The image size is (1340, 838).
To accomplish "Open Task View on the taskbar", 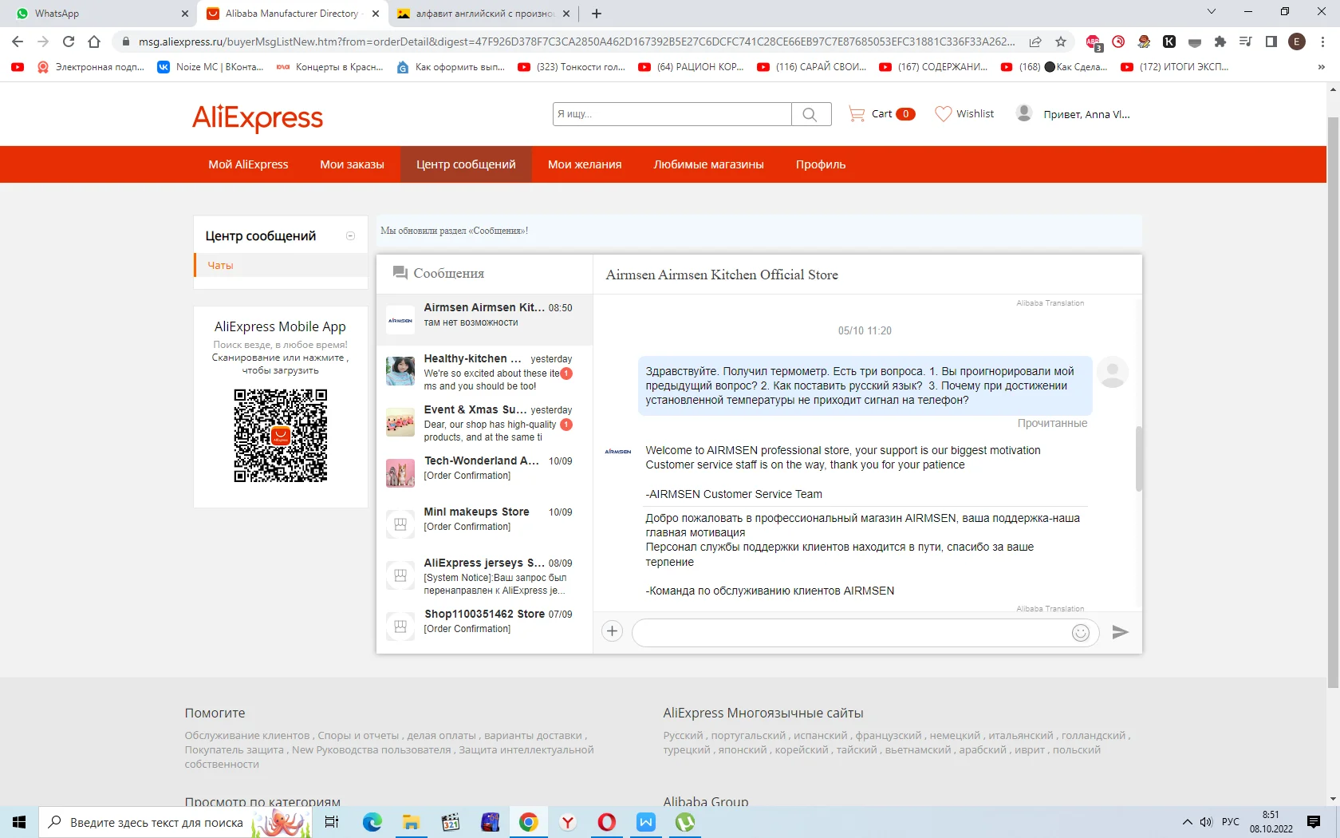I will point(332,822).
